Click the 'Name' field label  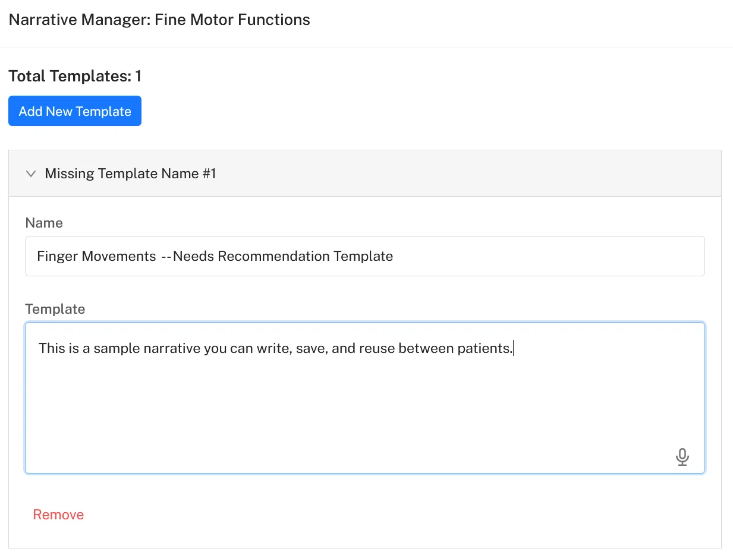[x=44, y=223]
